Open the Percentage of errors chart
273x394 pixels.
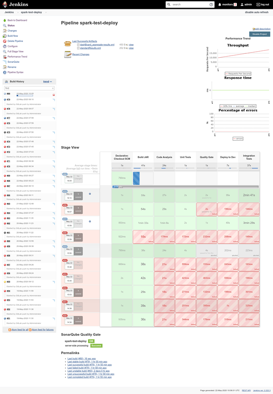point(238,125)
